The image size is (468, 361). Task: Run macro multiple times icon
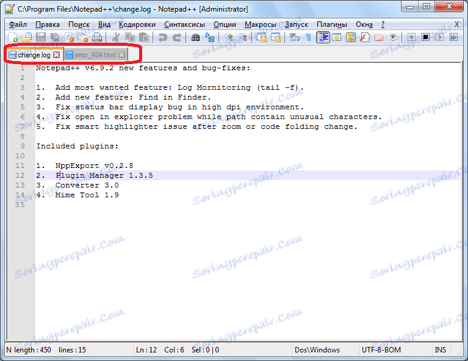[x=454, y=38]
